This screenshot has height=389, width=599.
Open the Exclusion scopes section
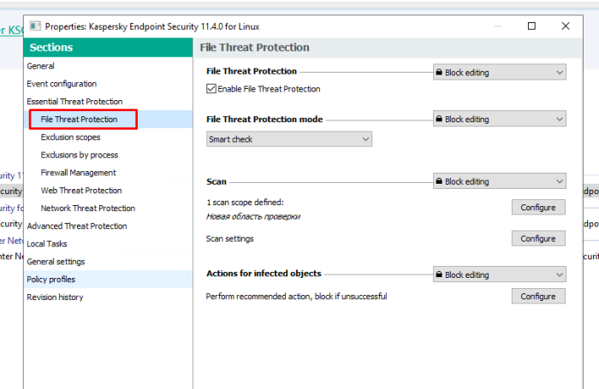pos(70,137)
